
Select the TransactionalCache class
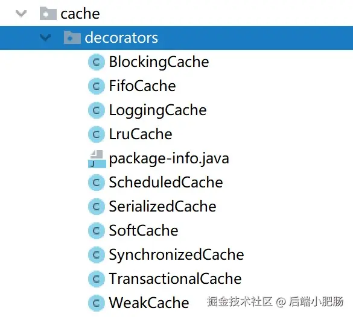[x=175, y=279]
